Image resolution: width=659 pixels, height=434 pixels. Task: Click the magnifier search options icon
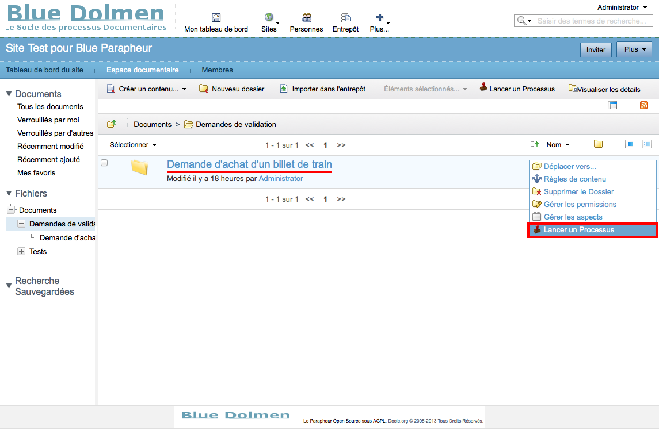click(524, 21)
